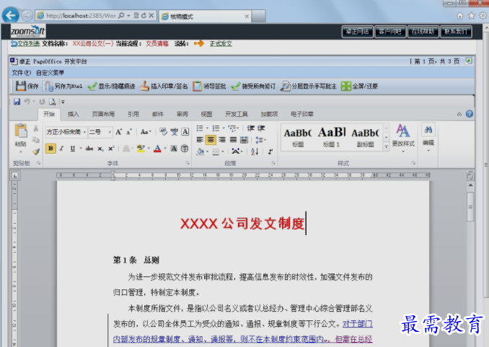Screen dimensions: 489x347
Task: Expand the styles gallery more arrow
Action: tap(386, 146)
